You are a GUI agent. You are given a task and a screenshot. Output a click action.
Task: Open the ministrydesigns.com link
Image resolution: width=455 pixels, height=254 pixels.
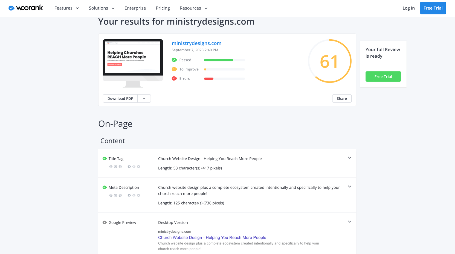point(196,43)
